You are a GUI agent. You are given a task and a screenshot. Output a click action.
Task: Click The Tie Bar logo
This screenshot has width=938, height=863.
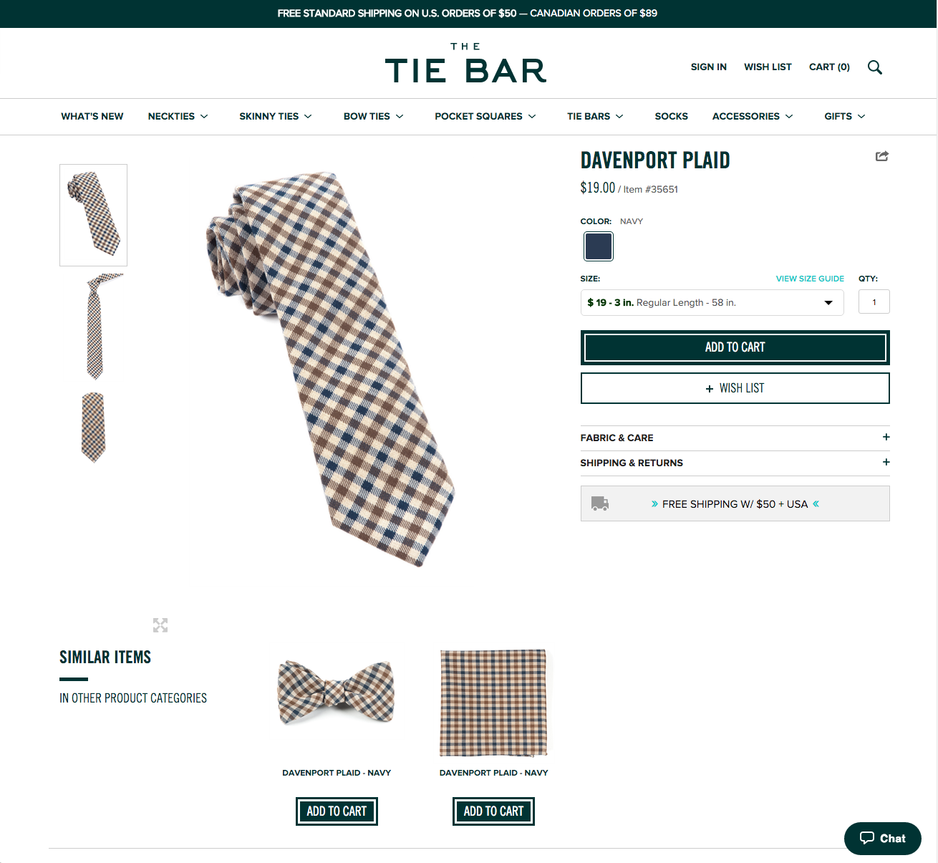(x=465, y=63)
